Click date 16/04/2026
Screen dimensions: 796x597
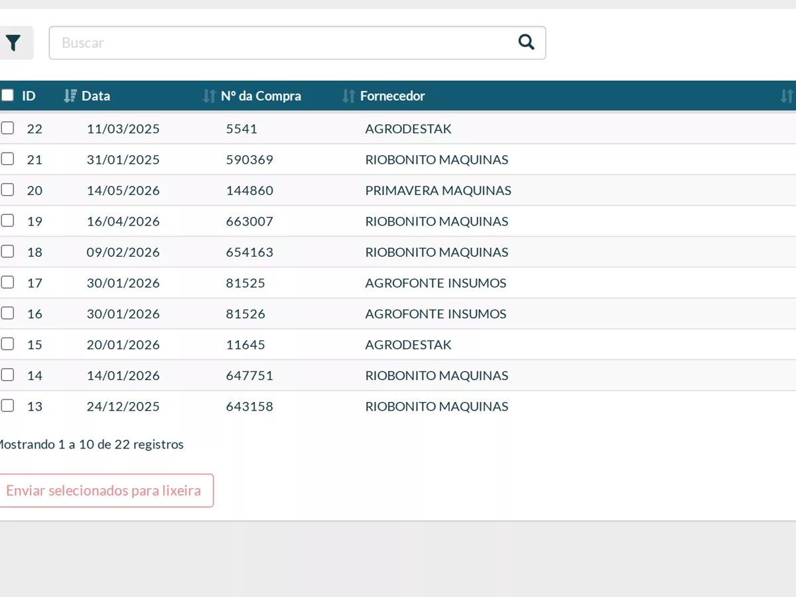(123, 222)
